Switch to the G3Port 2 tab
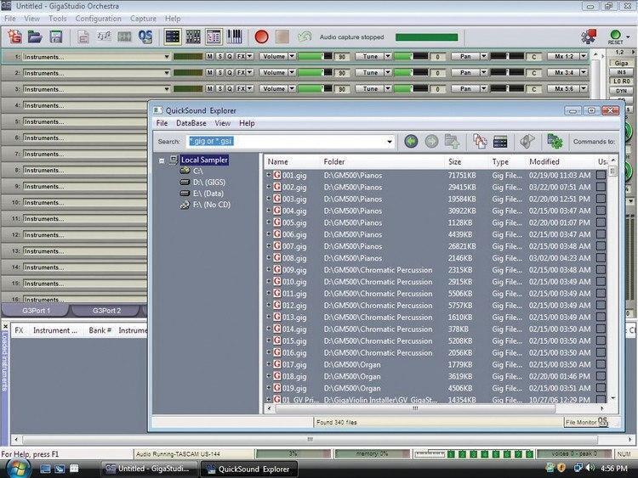 [x=106, y=311]
